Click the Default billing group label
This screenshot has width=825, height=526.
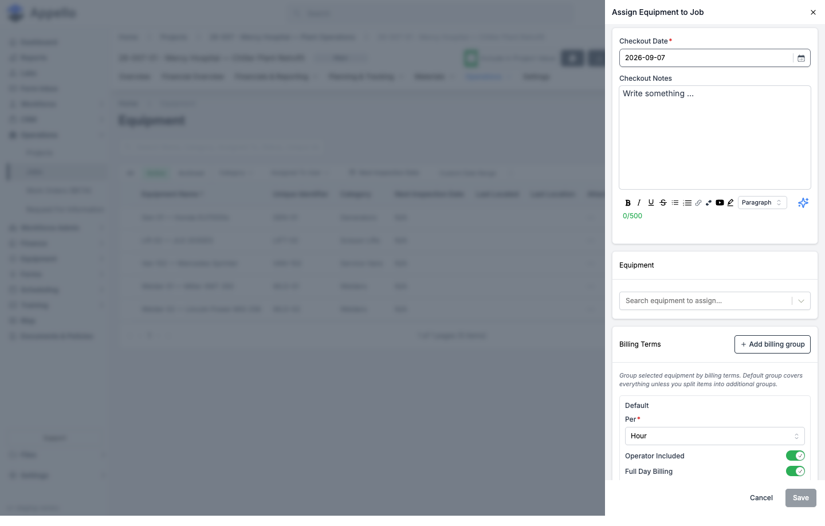coord(637,406)
